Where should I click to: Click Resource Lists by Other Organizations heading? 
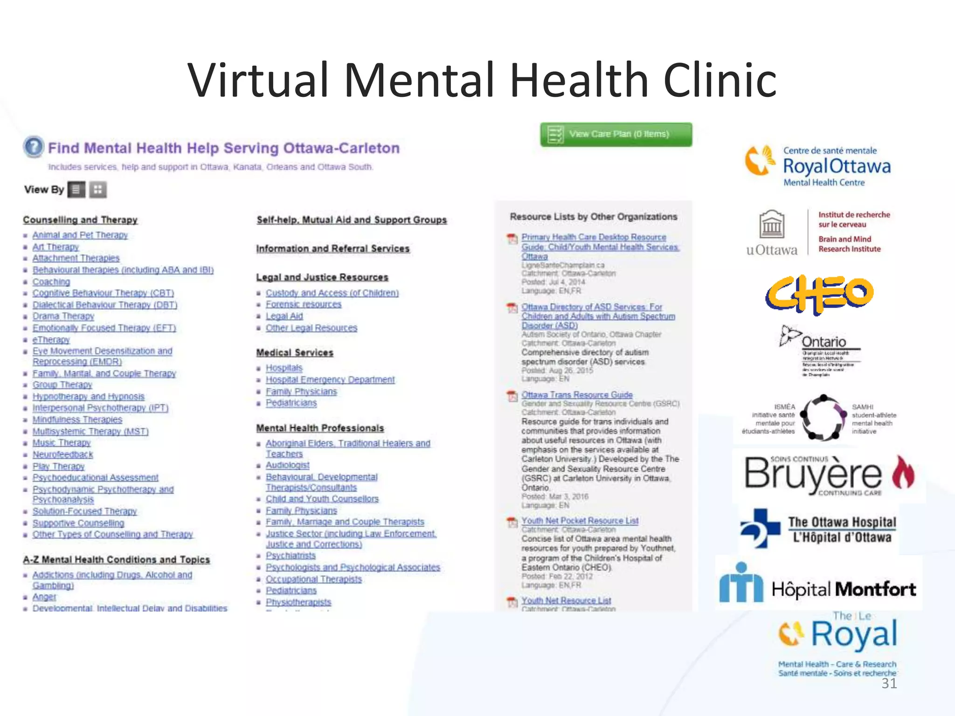tap(594, 217)
